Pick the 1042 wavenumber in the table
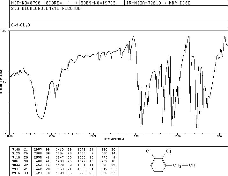The height and width of the screenshot is (176, 228). tap(82, 161)
